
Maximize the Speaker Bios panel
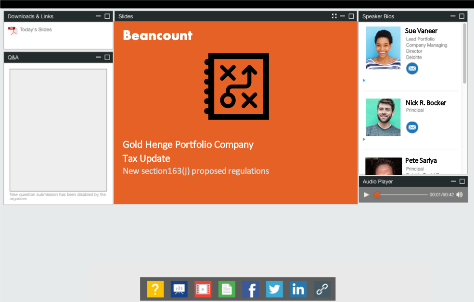pos(461,16)
